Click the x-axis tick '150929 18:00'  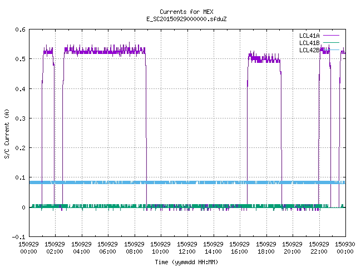[266, 248]
